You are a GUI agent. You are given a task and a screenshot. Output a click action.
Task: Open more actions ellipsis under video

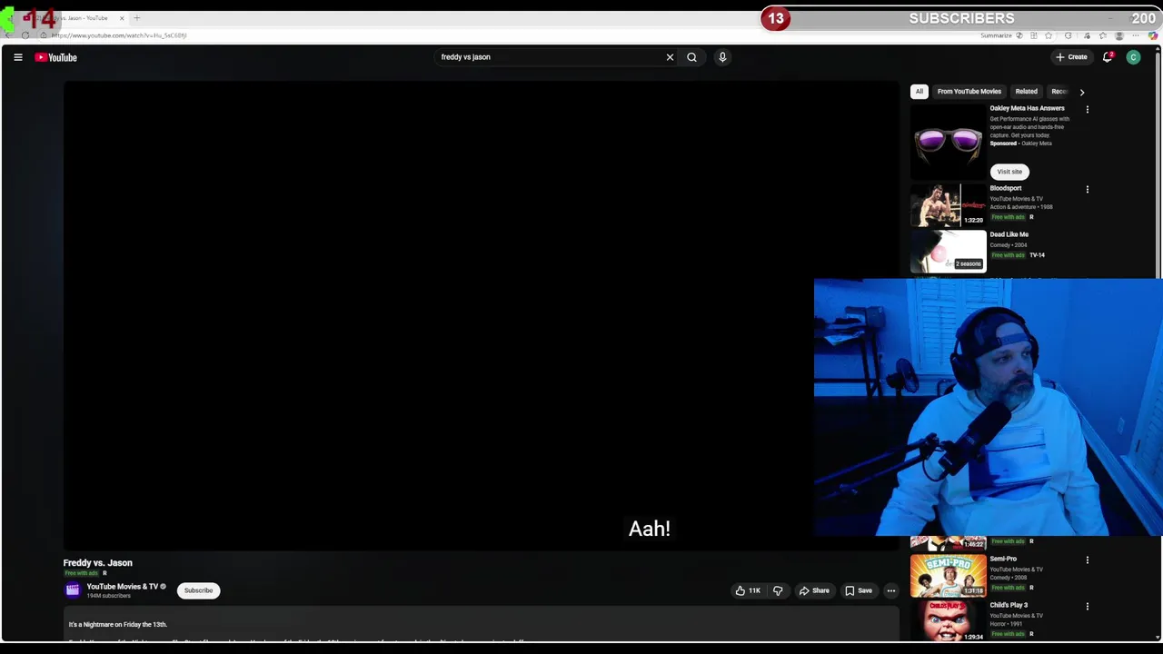click(890, 590)
